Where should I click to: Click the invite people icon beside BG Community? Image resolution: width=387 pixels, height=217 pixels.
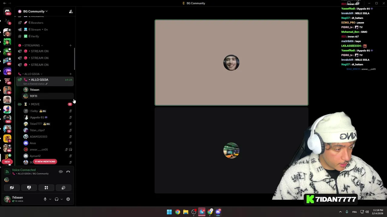[71, 11]
